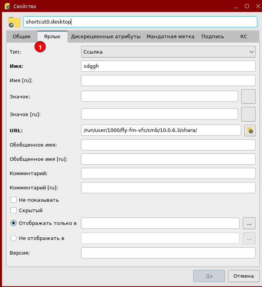
Task: Click the Значок icon picker button
Action: pyautogui.click(x=248, y=96)
